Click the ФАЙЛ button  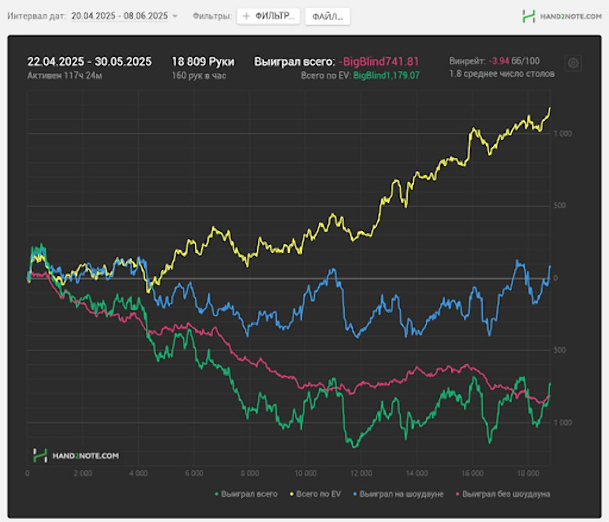(x=327, y=17)
